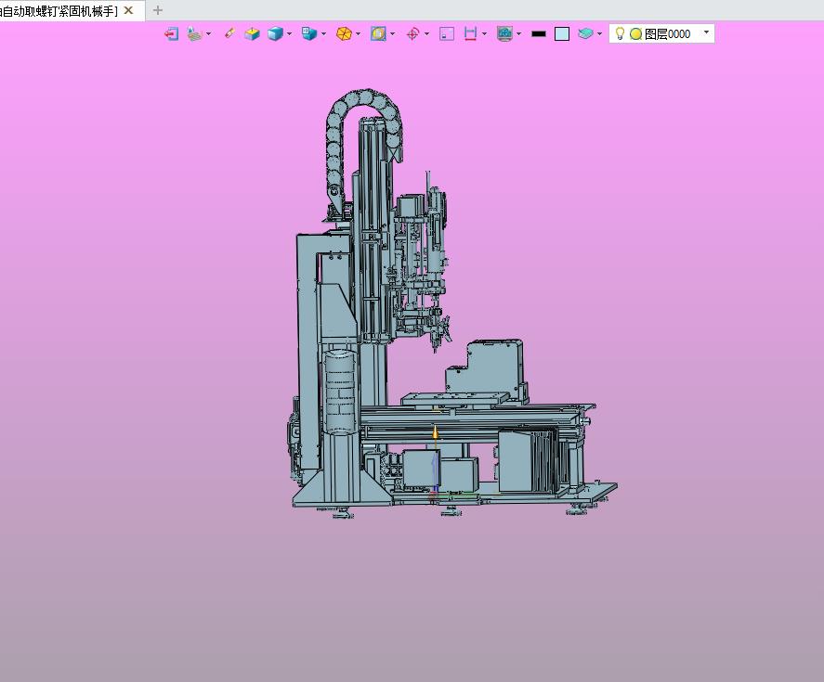Click the blue view orientation cube icon

pyautogui.click(x=309, y=34)
